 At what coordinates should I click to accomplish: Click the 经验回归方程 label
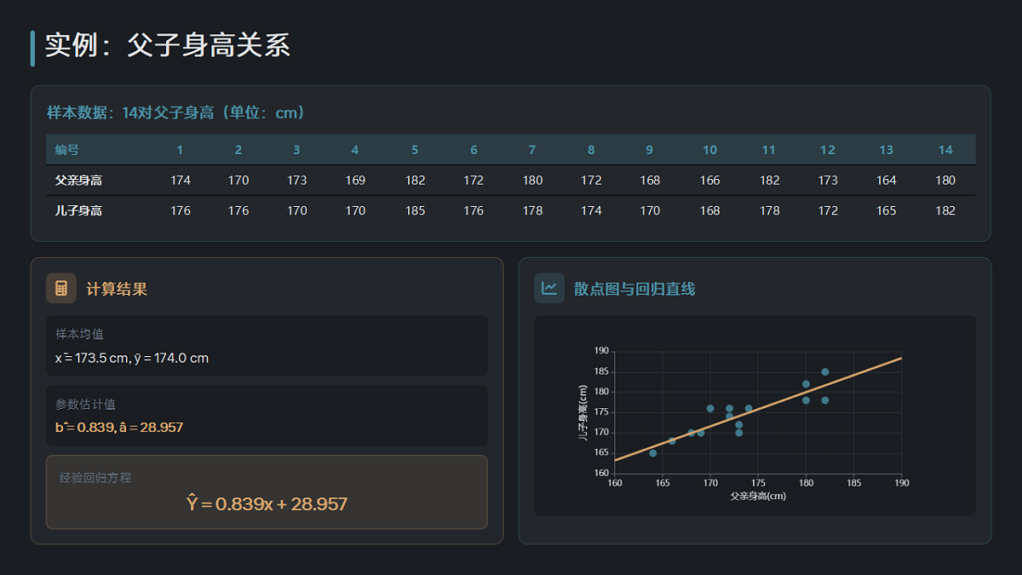point(95,478)
